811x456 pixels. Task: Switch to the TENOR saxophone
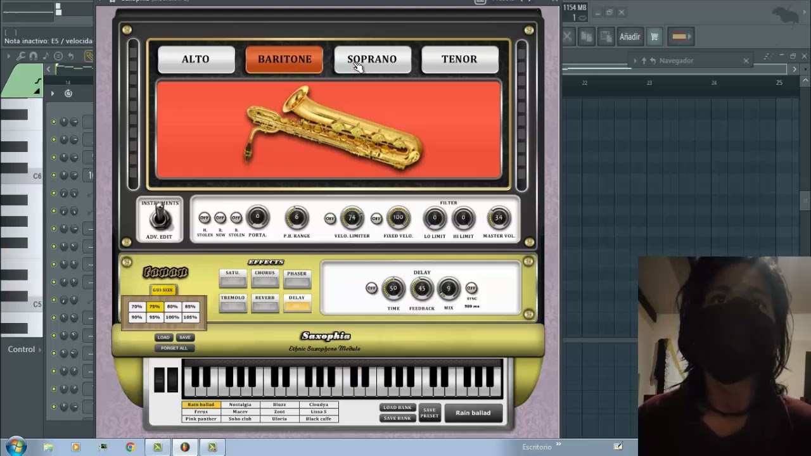pyautogui.click(x=459, y=60)
